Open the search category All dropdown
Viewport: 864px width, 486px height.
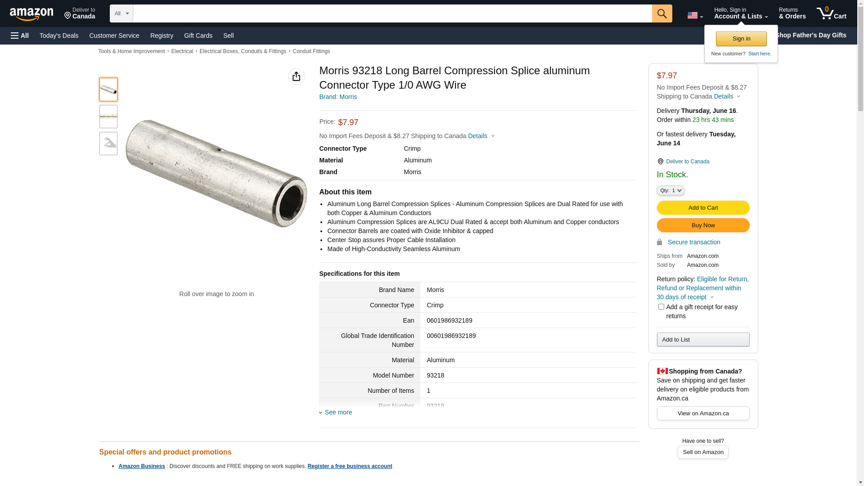(121, 13)
